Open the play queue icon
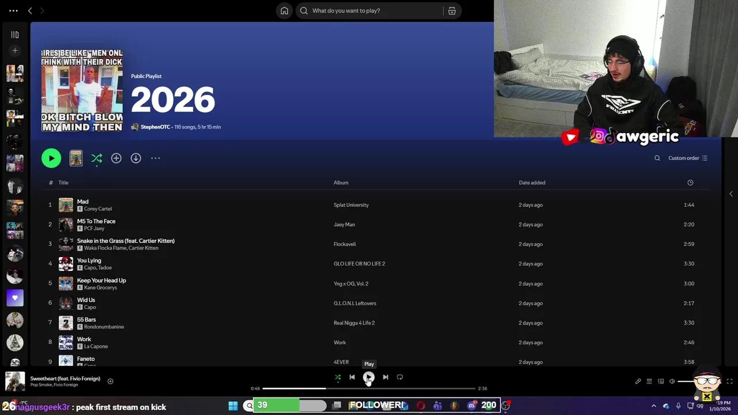The width and height of the screenshot is (738, 415). click(649, 381)
